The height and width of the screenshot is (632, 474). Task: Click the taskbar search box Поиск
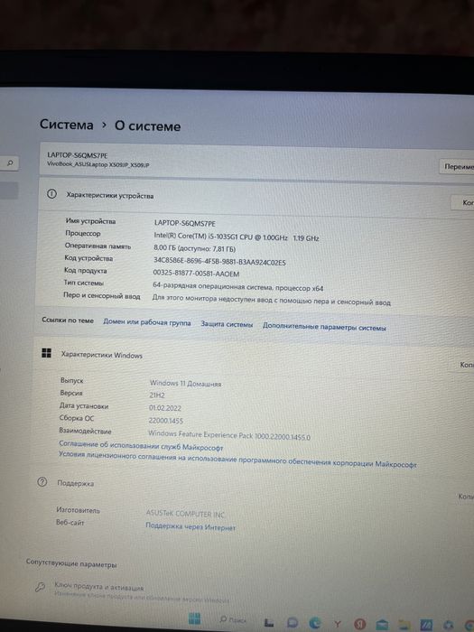point(233,620)
